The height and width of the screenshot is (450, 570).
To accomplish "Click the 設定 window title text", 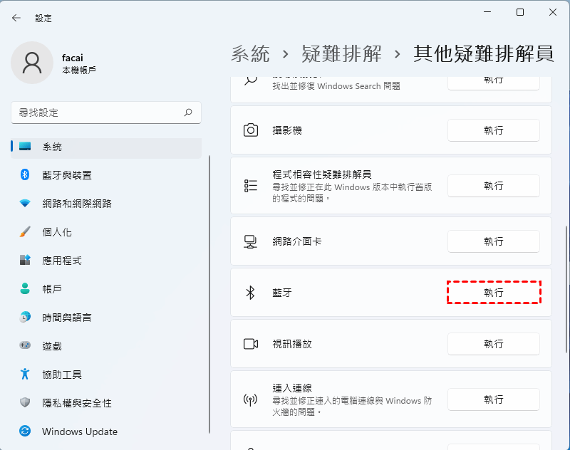I will click(43, 19).
